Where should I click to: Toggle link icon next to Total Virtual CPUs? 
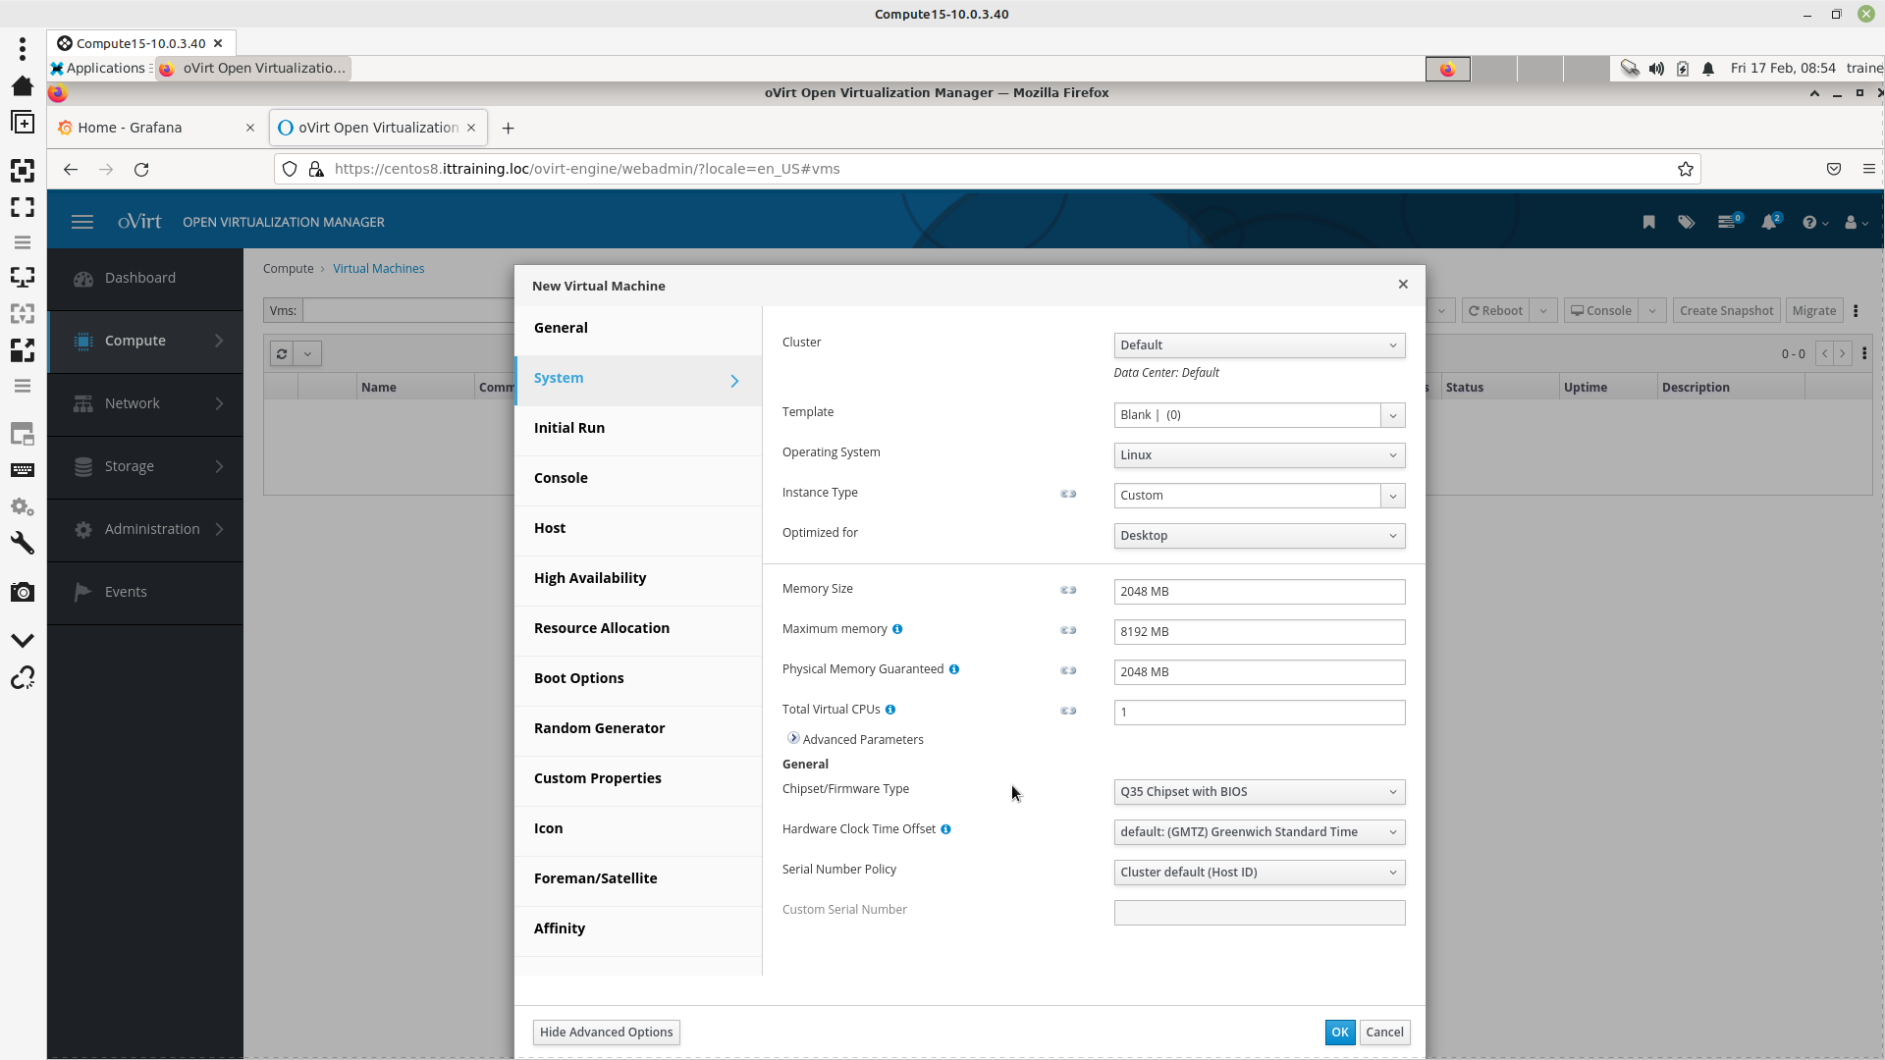1068,711
